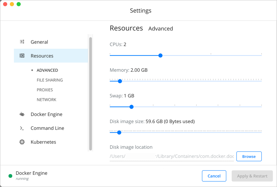Viewport: 277px width, 187px height.
Task: Open PROXIES under Resources
Action: pyautogui.click(x=45, y=90)
